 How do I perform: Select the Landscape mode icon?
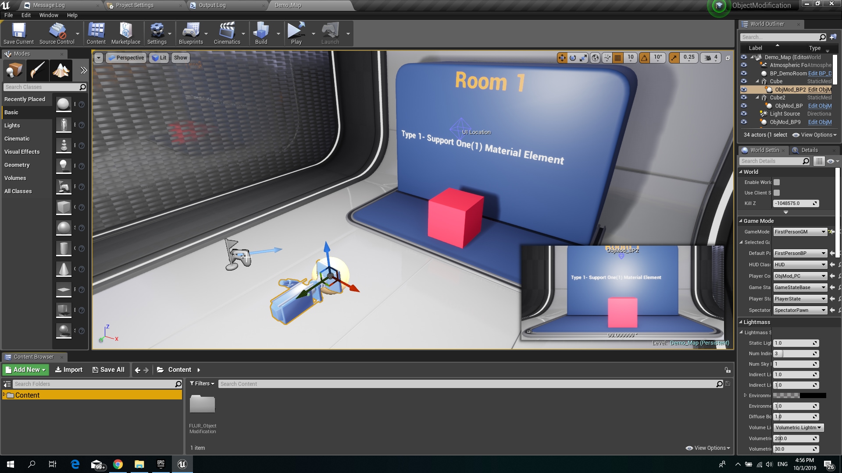click(61, 70)
